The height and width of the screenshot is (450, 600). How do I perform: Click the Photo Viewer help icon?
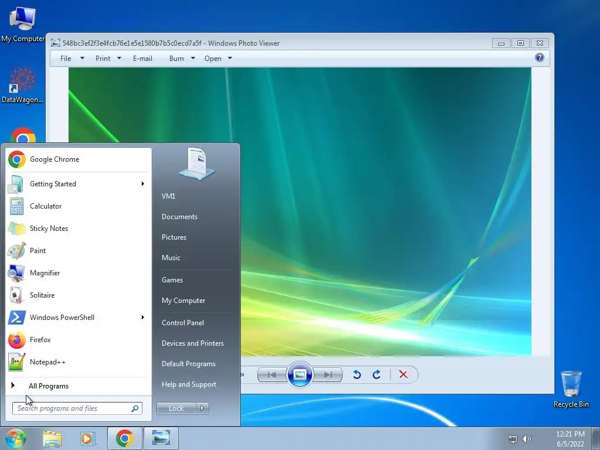tap(540, 58)
